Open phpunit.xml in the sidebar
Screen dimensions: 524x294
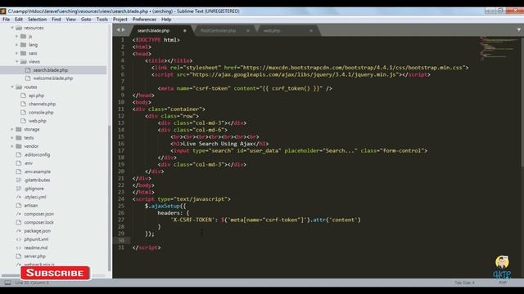[36, 239]
